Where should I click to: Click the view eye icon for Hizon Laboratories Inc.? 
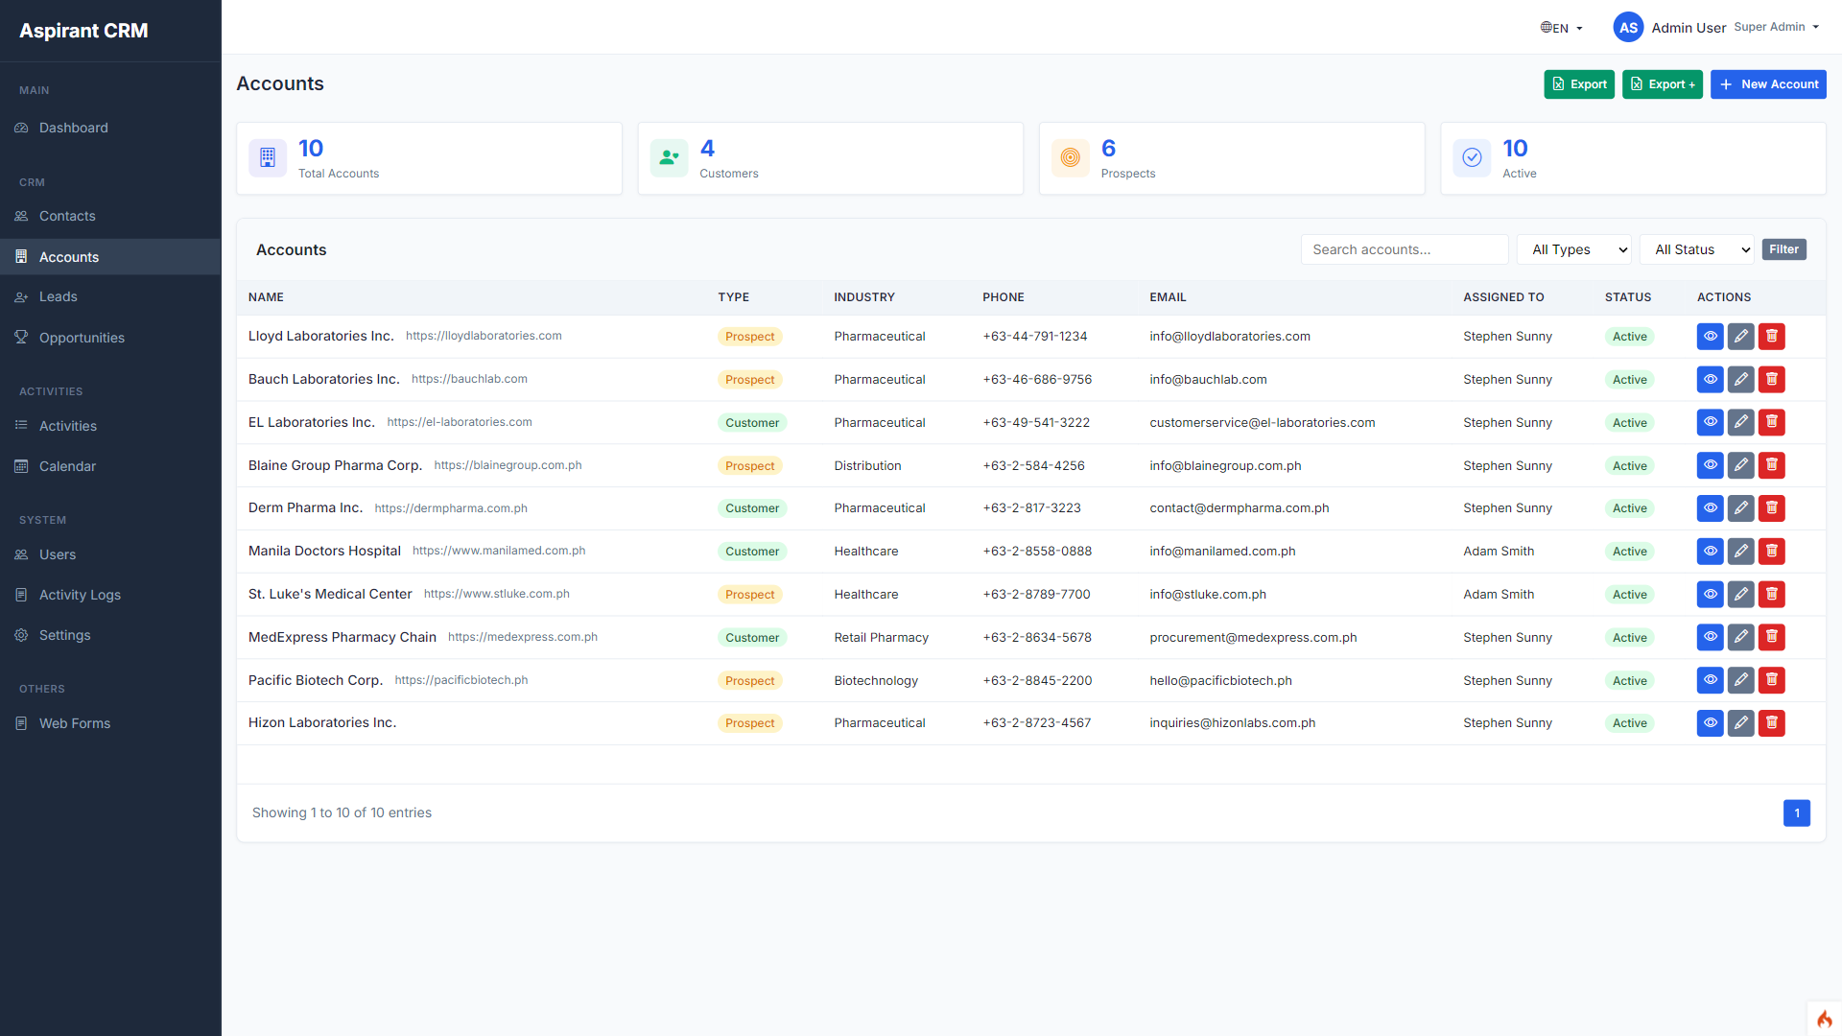tap(1710, 723)
